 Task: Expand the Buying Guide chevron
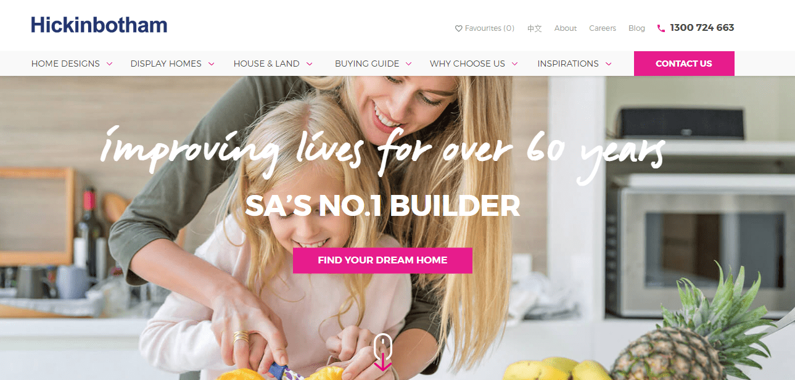(x=408, y=64)
